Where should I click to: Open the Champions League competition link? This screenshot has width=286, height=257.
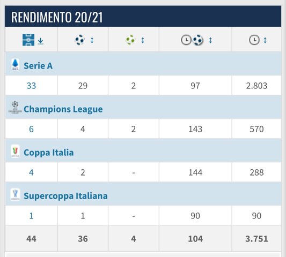[x=63, y=109]
